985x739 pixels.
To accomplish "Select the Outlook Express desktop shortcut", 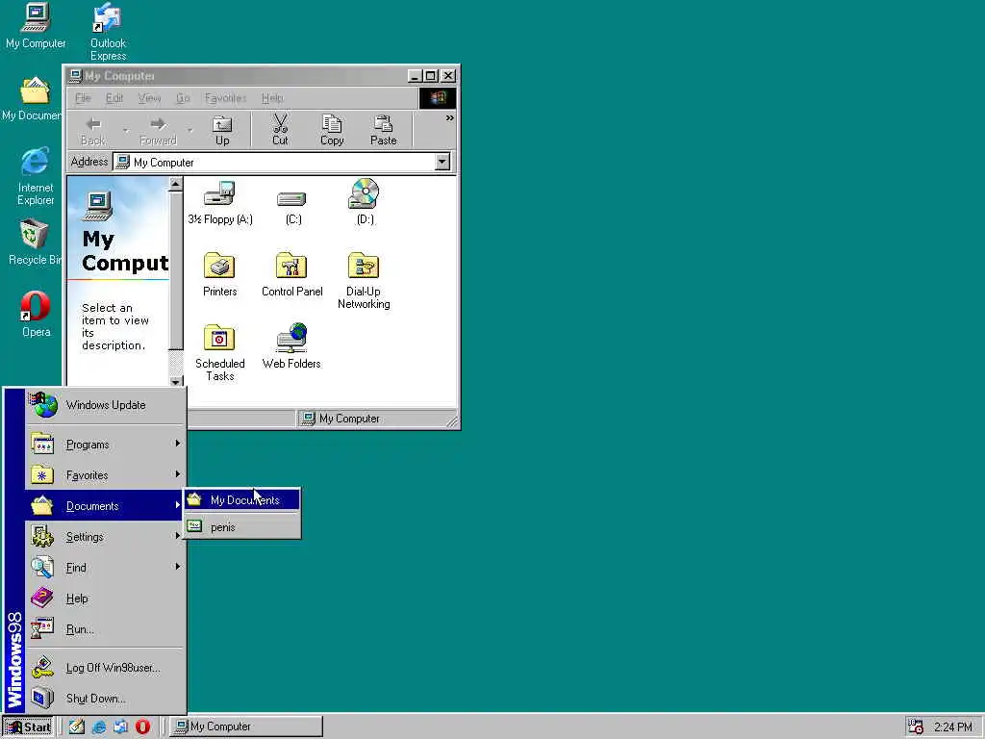I will 108,32.
